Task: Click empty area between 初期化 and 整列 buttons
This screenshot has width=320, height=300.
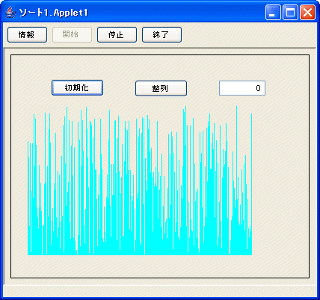Action: click(119, 88)
